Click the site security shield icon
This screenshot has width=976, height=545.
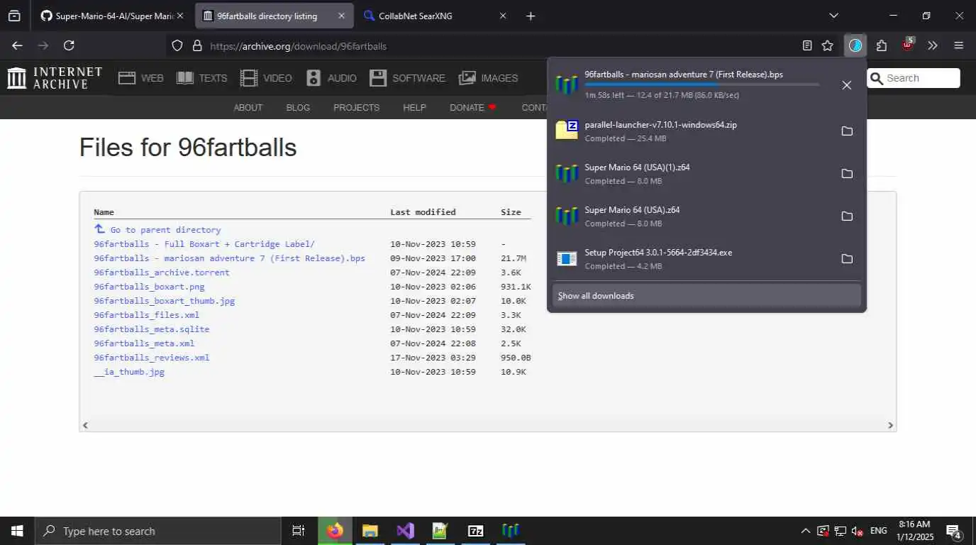pyautogui.click(x=179, y=45)
